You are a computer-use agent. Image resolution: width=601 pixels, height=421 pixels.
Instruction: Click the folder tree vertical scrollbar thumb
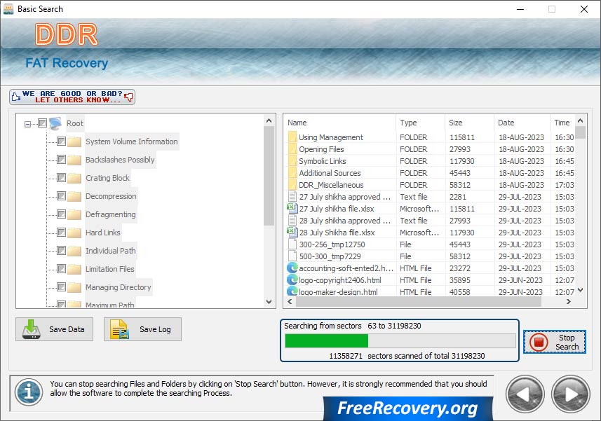tap(269, 176)
